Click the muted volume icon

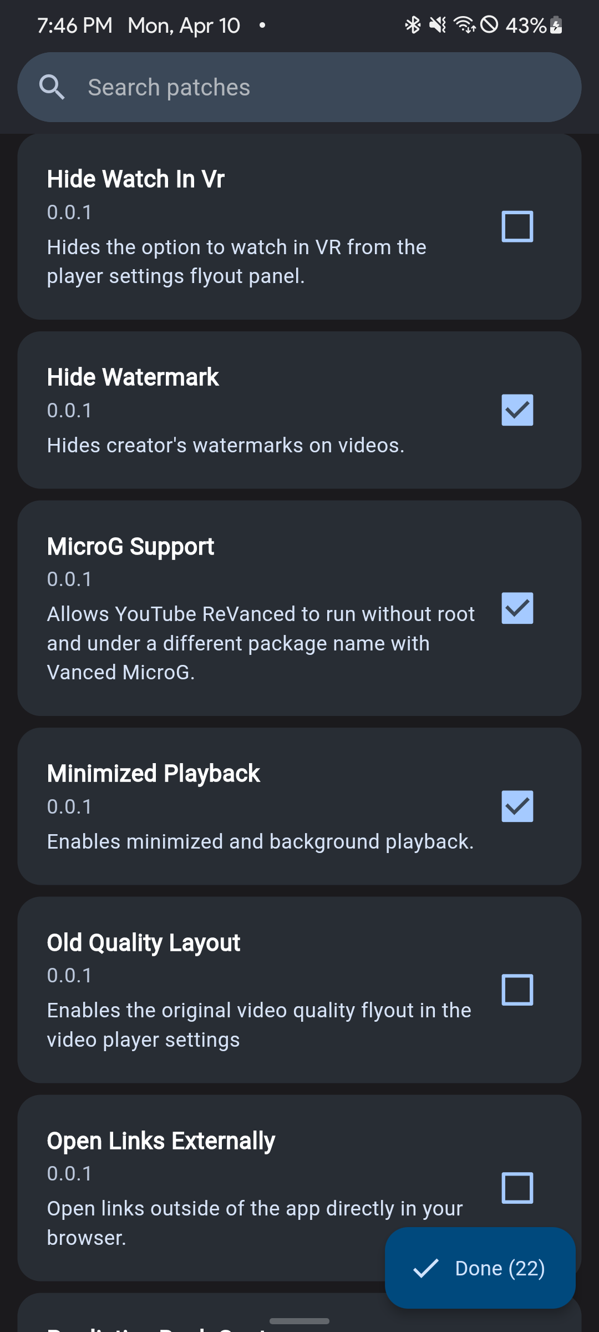coord(438,25)
